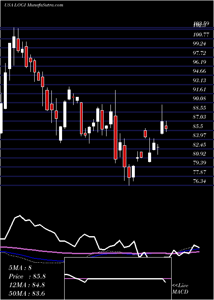
Task: Click the 80.92 price axis label
Action: click(x=199, y=153)
